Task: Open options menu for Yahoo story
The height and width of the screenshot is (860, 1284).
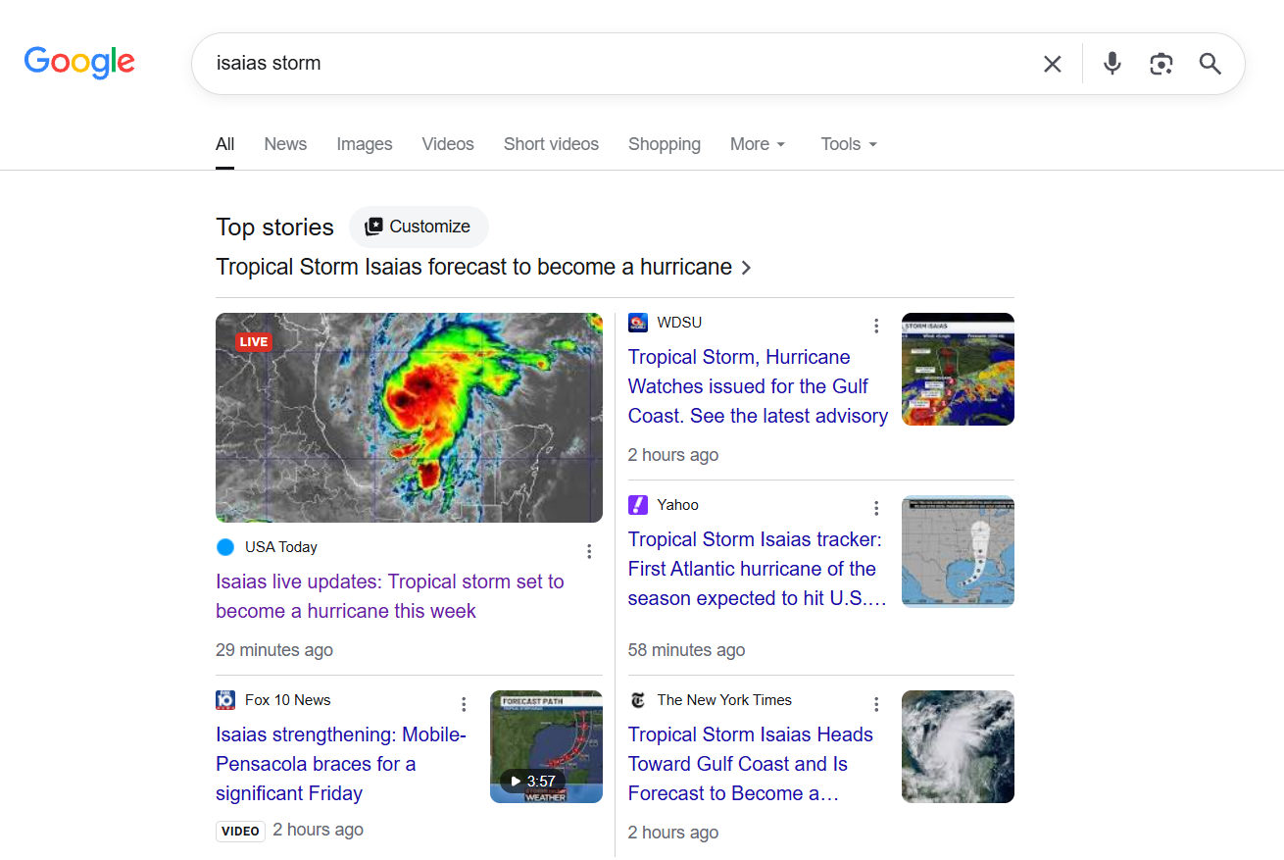Action: click(876, 508)
